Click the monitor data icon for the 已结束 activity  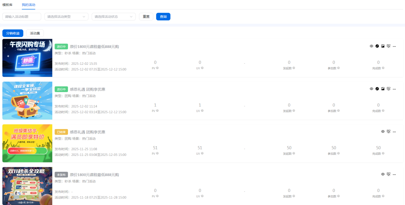(x=388, y=132)
